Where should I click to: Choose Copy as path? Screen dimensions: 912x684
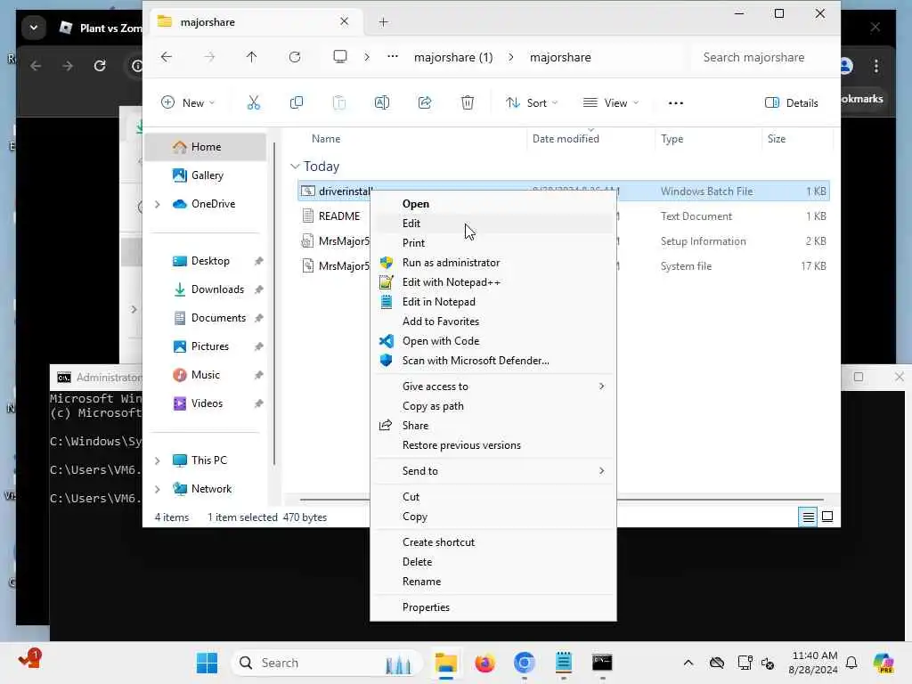493,406
